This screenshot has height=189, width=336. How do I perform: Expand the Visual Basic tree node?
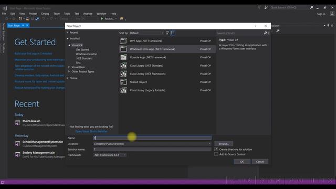69,67
